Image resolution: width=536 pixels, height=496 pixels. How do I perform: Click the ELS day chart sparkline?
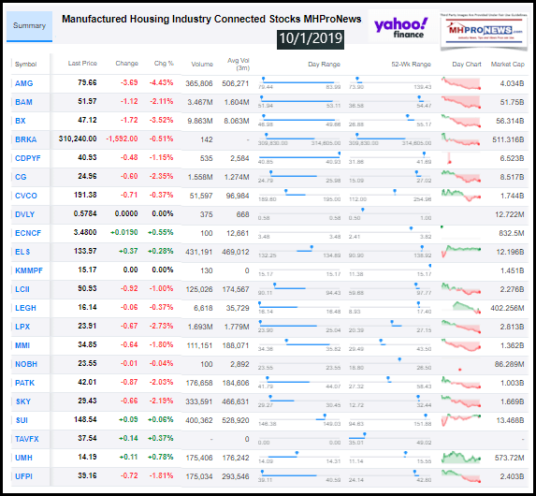[x=461, y=252]
